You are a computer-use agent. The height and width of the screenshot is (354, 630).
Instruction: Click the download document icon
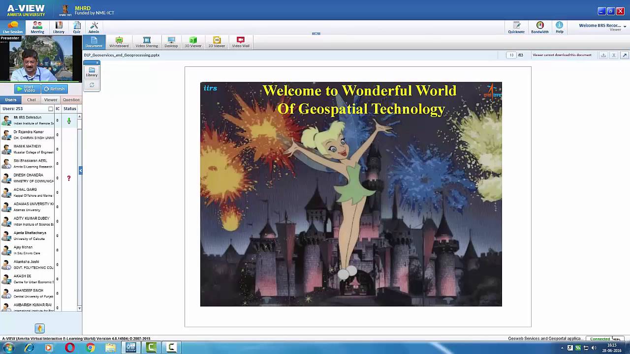[x=603, y=55]
